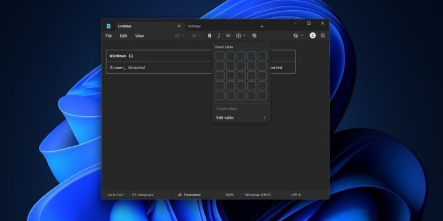The width and height of the screenshot is (443, 221).
Task: Toggle italic formatting in the toolbar
Action: pos(219,36)
